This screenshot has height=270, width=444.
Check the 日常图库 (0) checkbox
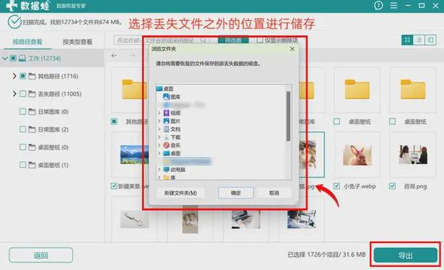(23, 111)
